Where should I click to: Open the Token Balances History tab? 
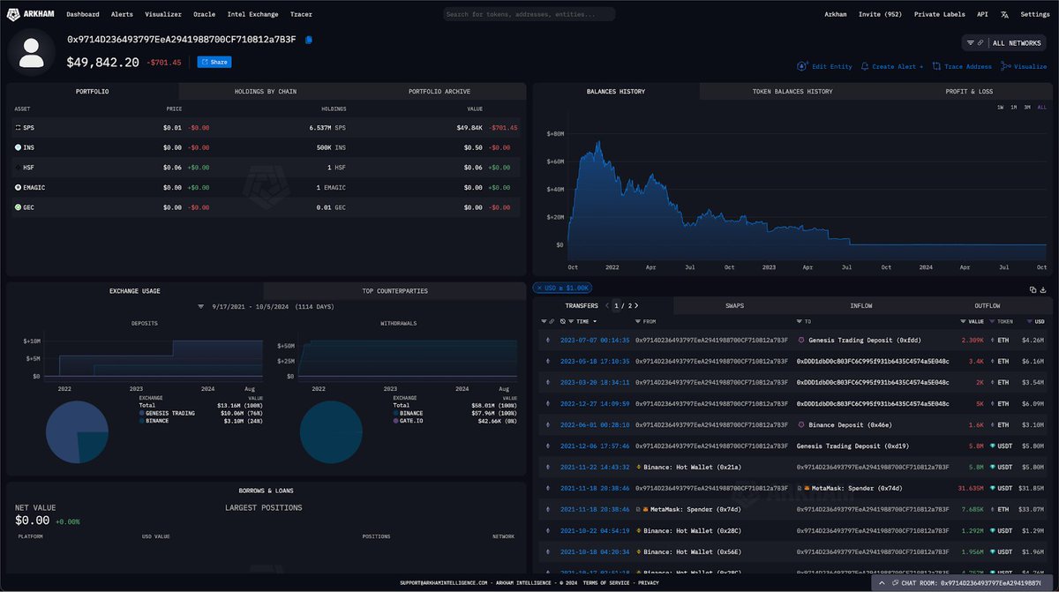coord(792,91)
